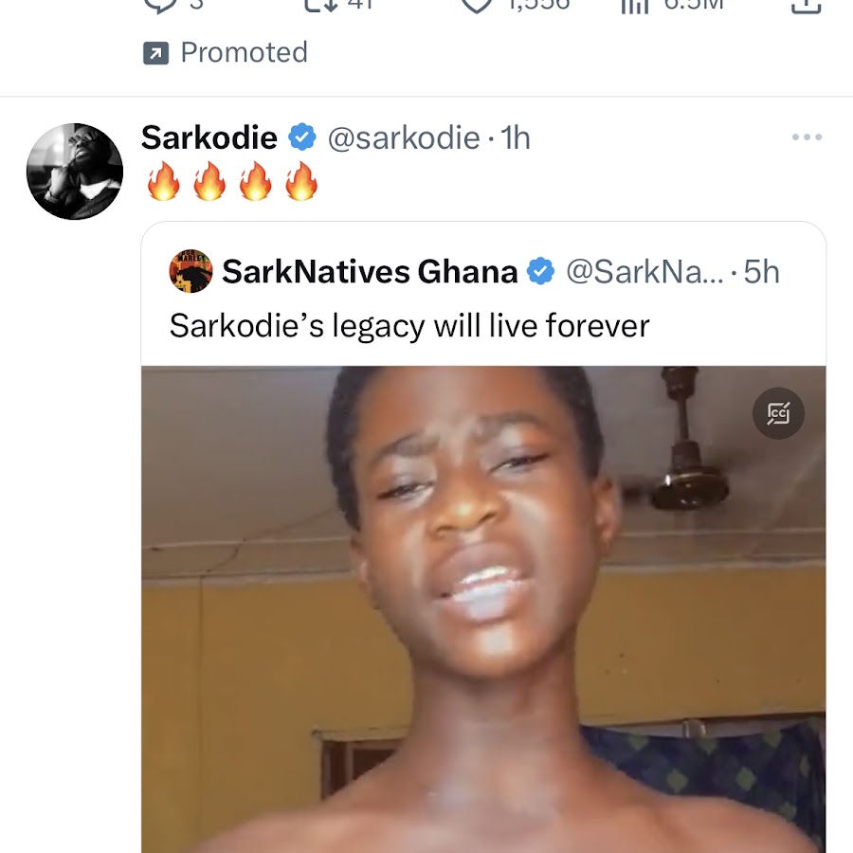Toggle video captions button
The image size is (853, 853).
[778, 413]
